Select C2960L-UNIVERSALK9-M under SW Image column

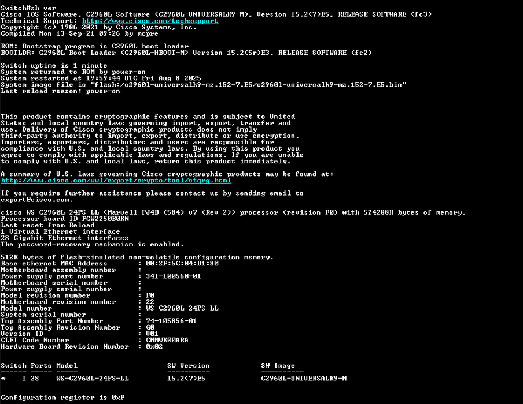click(304, 379)
